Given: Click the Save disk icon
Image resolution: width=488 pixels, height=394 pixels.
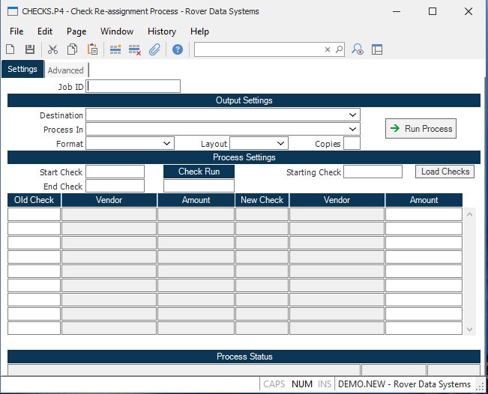Looking at the screenshot, I should coord(30,49).
